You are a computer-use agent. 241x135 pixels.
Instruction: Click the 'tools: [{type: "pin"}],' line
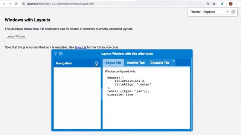pos(128,91)
